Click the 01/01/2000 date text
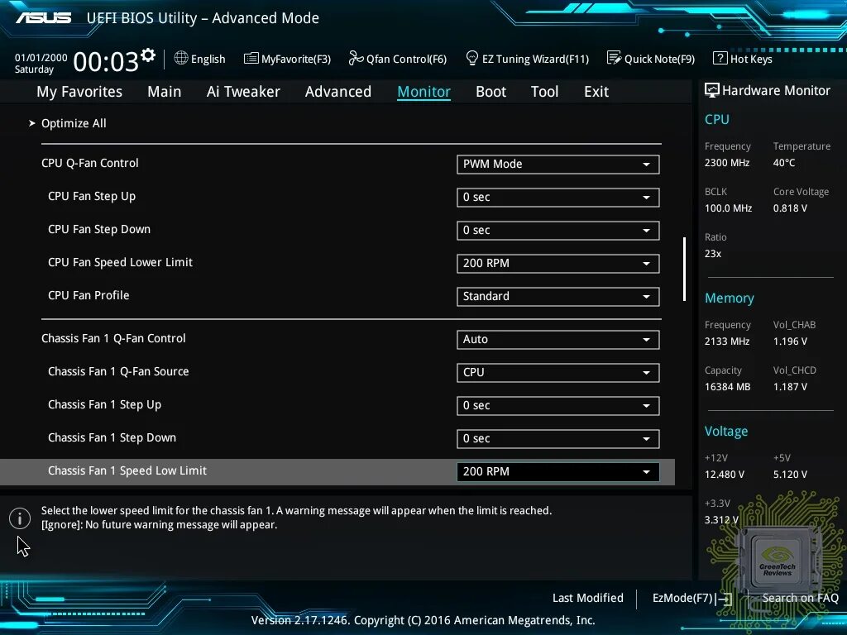 tap(41, 57)
